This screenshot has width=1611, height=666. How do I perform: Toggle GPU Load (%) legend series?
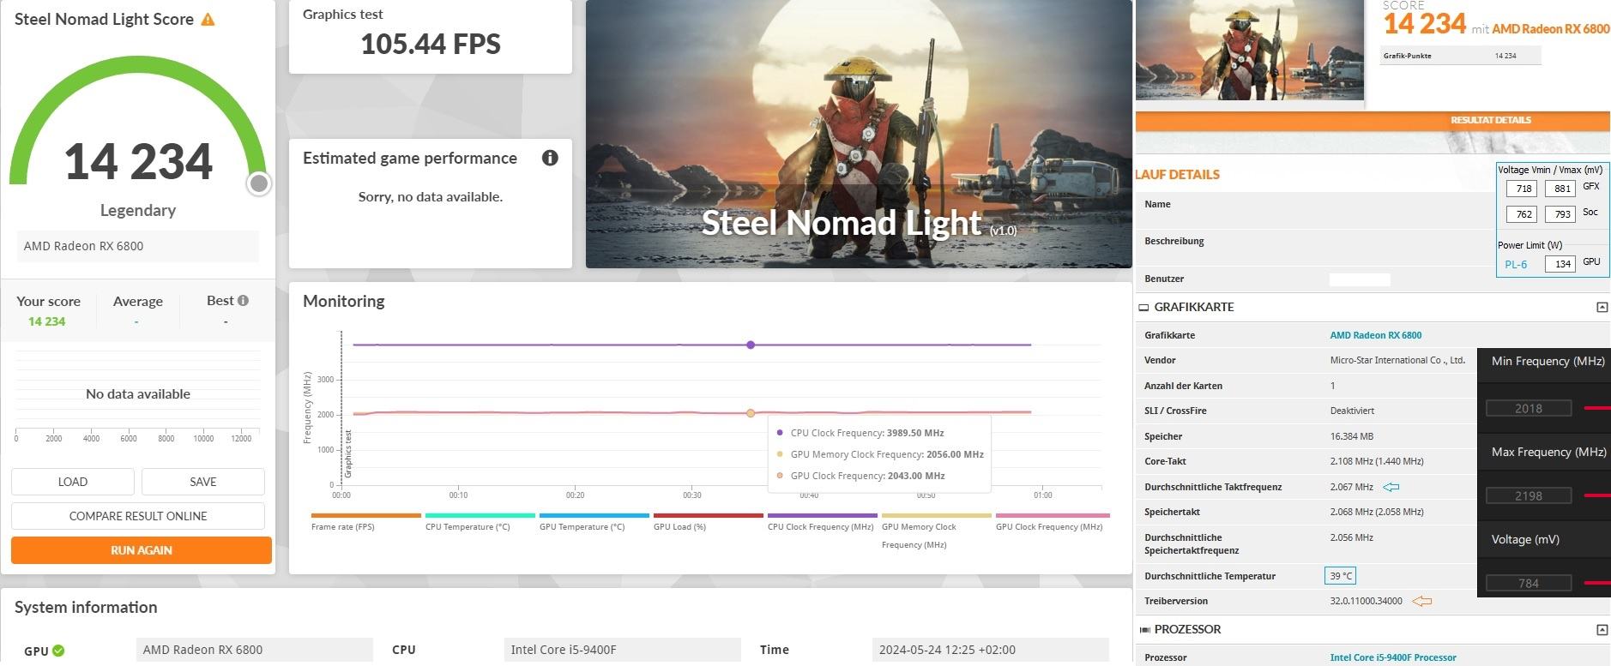click(709, 522)
